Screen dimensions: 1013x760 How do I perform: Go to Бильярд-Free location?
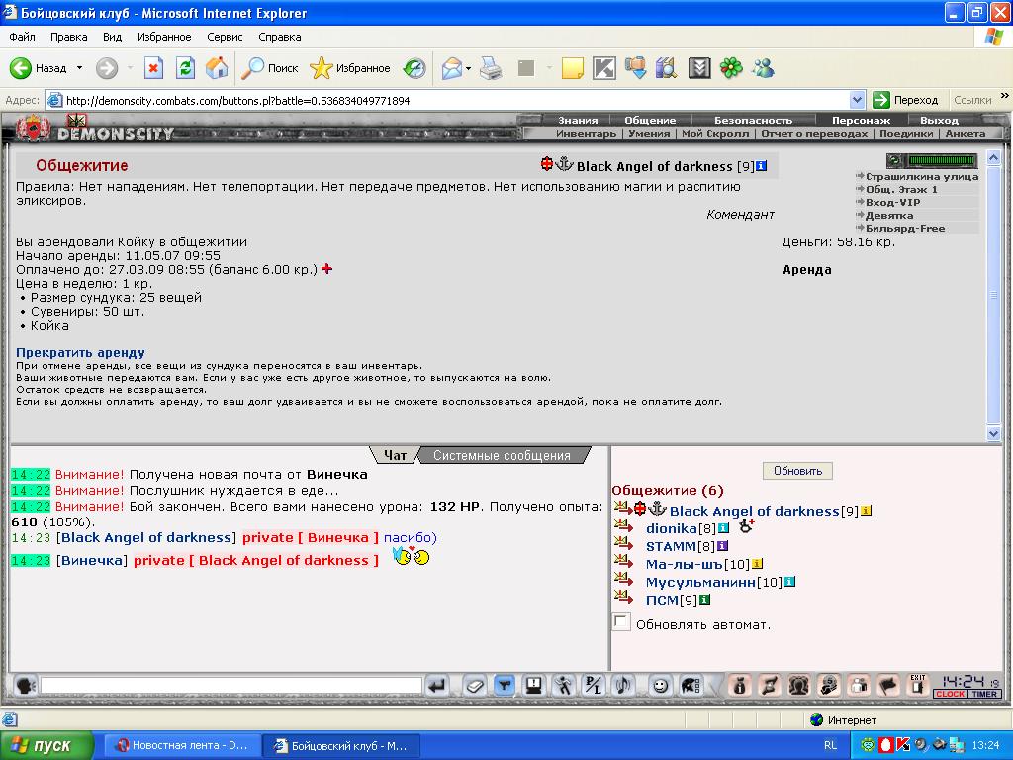coord(904,229)
